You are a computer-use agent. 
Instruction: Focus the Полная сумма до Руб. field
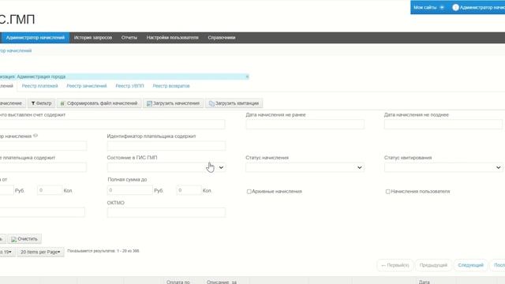(x=129, y=190)
